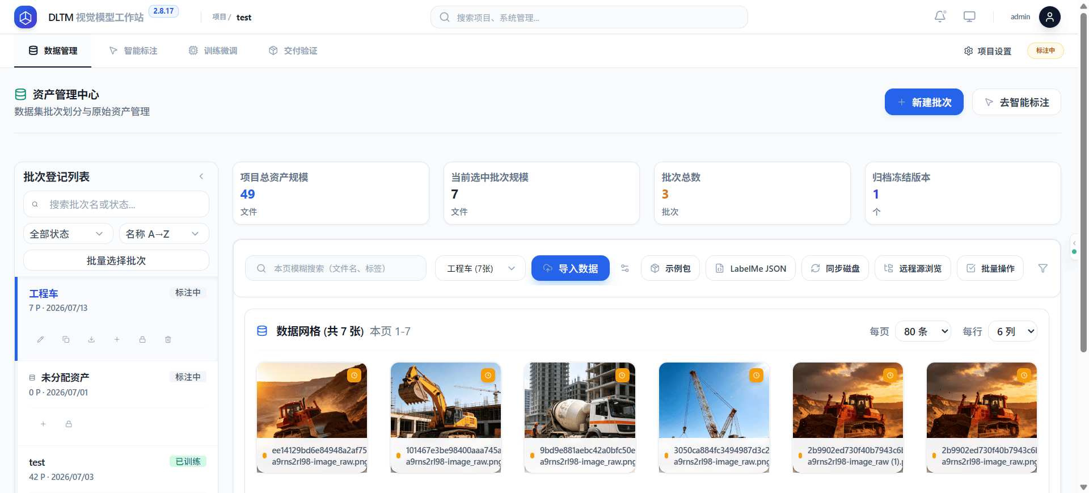Click the 批量操作 button
1089x493 pixels.
click(990, 268)
